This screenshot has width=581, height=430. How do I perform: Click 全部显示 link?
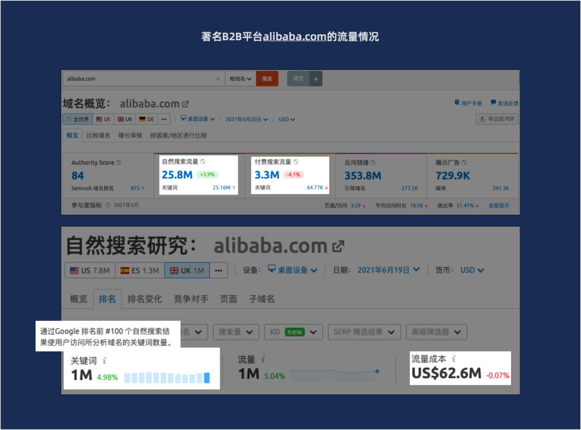(x=499, y=205)
